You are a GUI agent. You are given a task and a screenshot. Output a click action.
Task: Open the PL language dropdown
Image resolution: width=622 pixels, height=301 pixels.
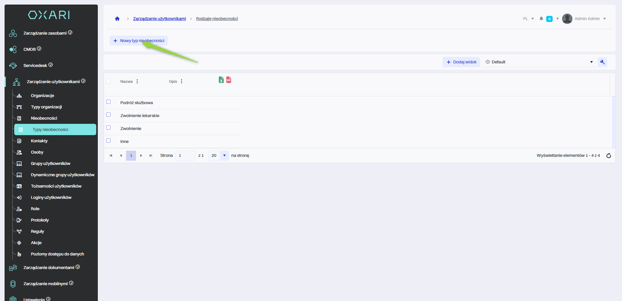pyautogui.click(x=528, y=19)
